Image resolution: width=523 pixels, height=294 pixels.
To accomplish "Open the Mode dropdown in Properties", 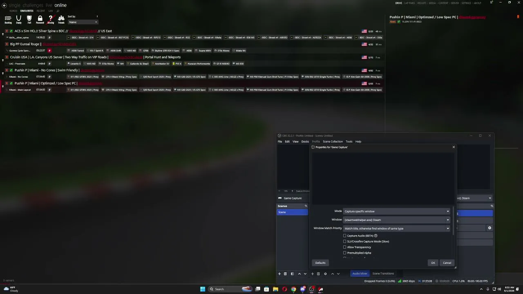I will (x=397, y=211).
